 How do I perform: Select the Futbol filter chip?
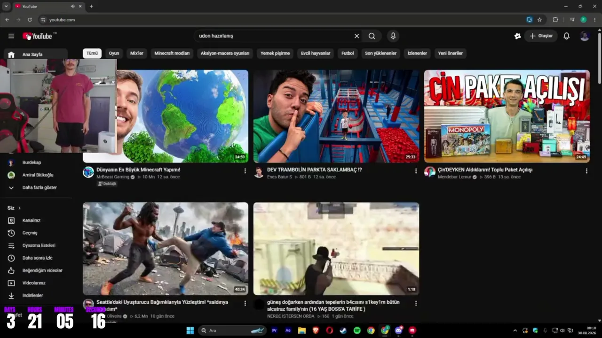tap(348, 54)
